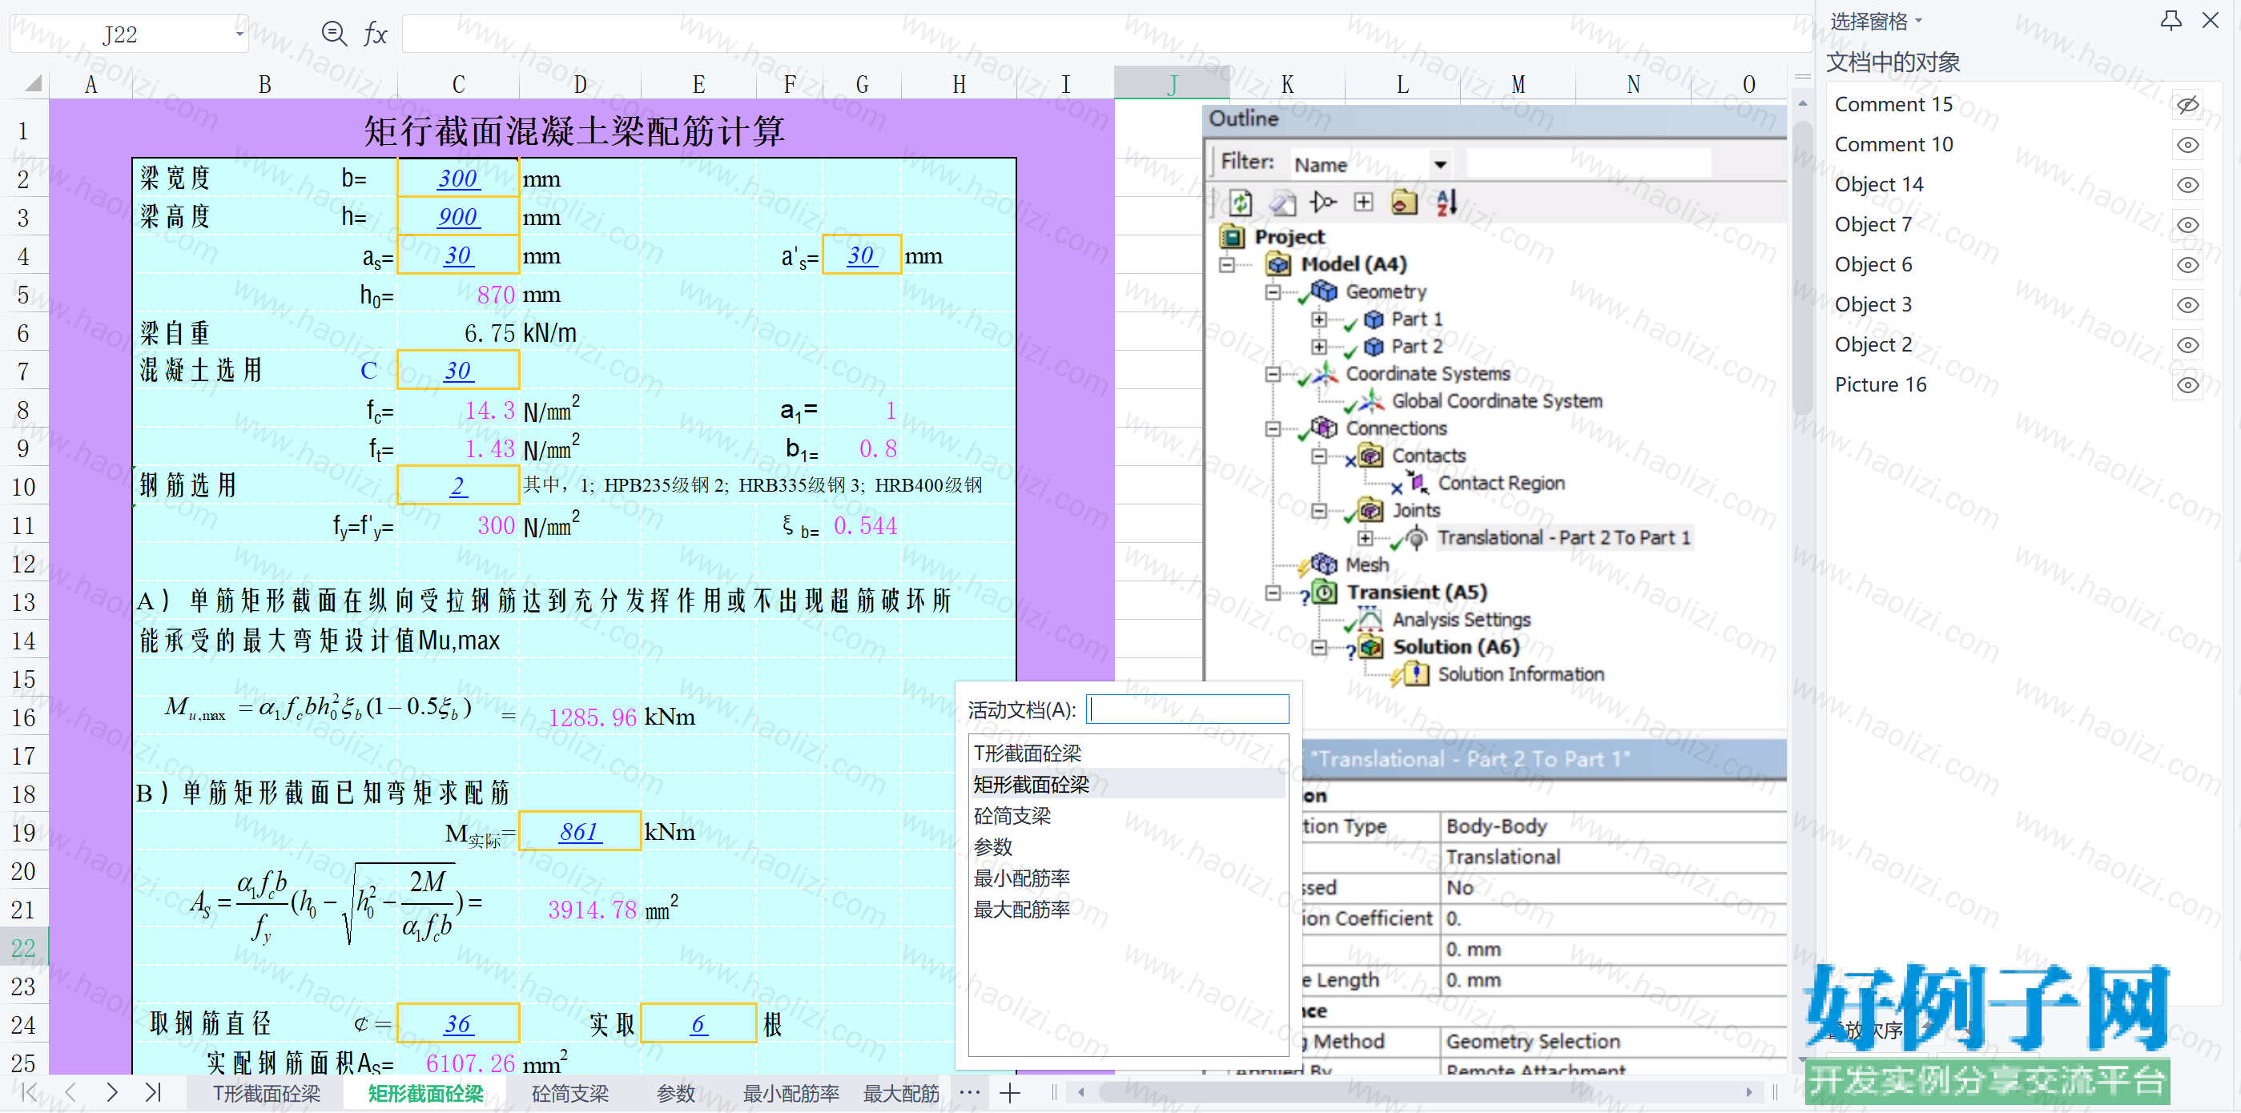Viewport: 2241px width, 1113px height.
Task: Click the Transient (A5) clock icon
Action: pos(1325,591)
